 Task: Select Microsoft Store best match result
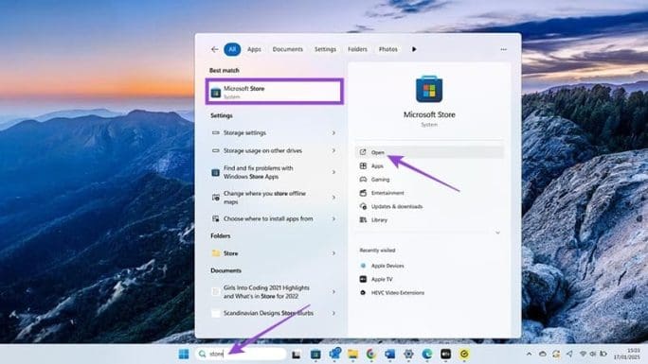coord(275,92)
